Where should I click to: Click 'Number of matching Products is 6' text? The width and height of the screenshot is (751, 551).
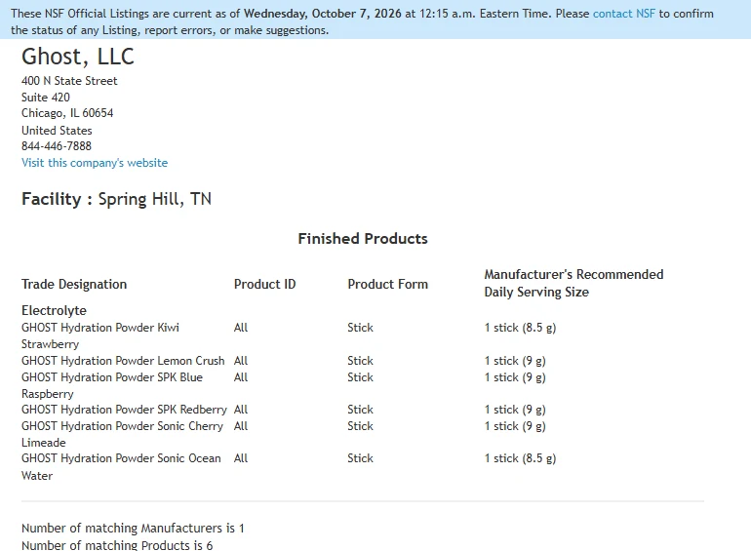click(x=117, y=545)
